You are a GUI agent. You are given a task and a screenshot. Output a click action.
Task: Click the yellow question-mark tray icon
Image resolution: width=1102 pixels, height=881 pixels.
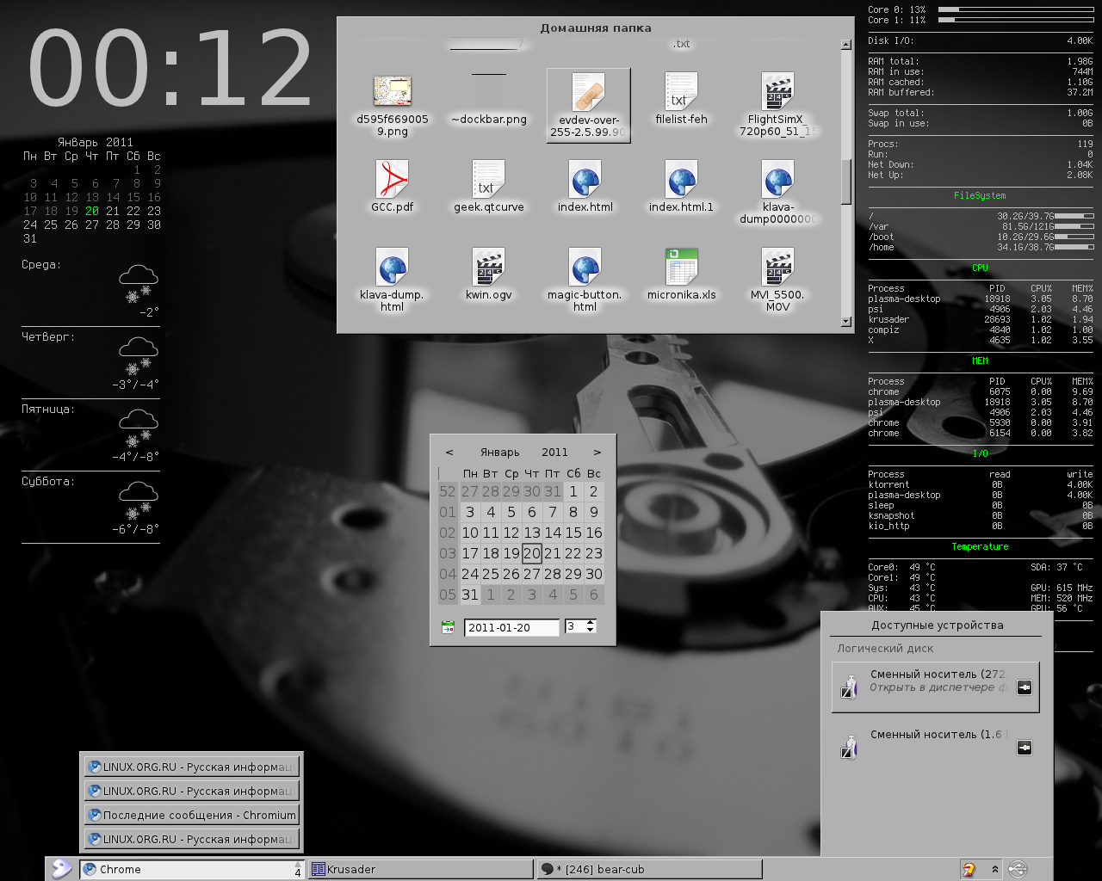pyautogui.click(x=969, y=869)
